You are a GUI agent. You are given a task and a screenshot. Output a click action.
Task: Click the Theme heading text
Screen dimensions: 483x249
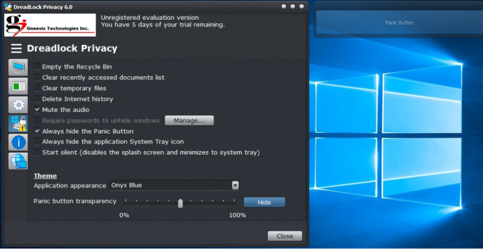click(x=45, y=176)
